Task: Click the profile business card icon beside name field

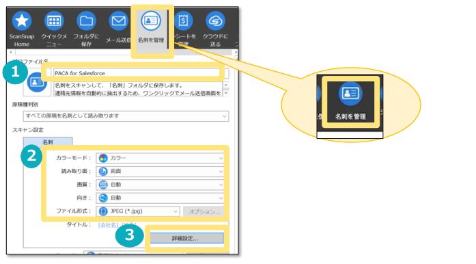Action: (37, 82)
